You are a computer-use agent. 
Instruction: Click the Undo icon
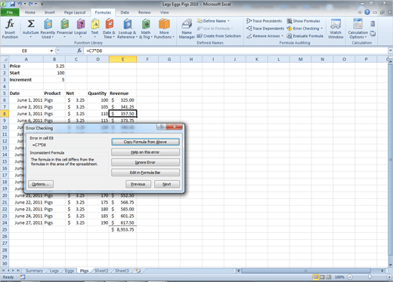(20, 4)
